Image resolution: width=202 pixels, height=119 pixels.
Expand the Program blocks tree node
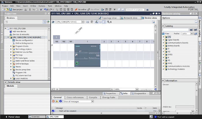(x=11, y=46)
